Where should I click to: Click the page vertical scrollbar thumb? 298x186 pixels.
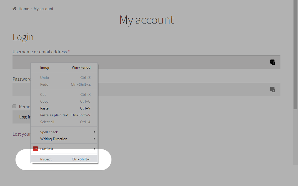click(295, 55)
